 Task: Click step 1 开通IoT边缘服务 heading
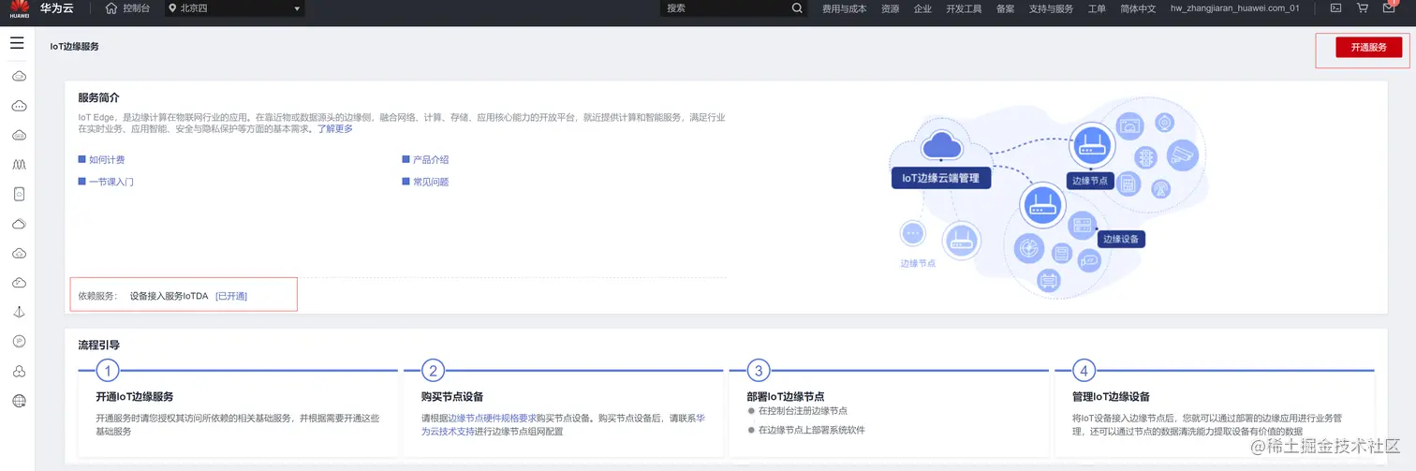click(134, 397)
